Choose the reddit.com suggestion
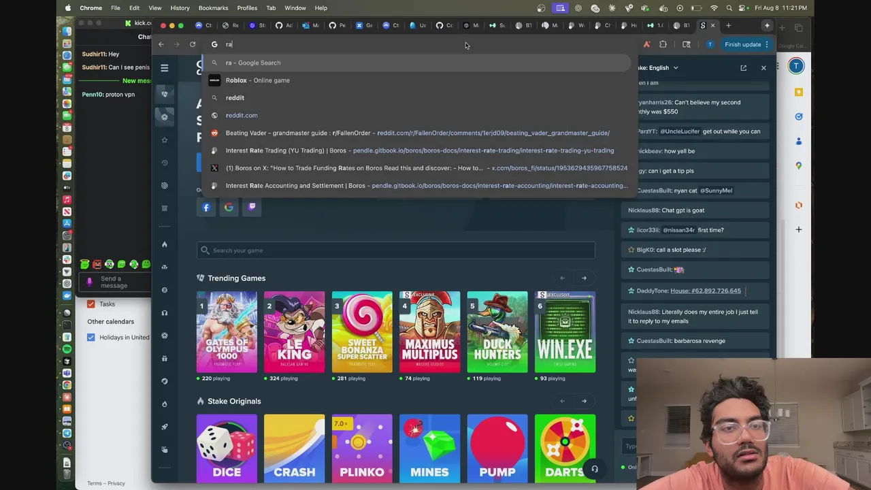Viewport: 871px width, 490px height. pos(416,116)
